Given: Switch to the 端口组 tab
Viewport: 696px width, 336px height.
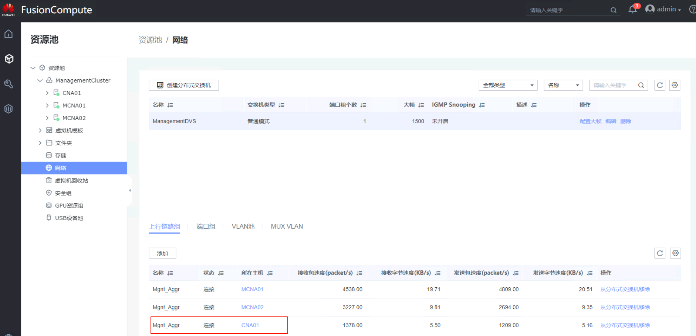Looking at the screenshot, I should click(x=206, y=226).
